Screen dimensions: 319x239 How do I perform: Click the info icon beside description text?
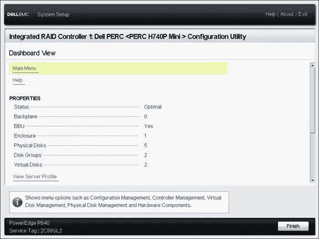click(18, 202)
